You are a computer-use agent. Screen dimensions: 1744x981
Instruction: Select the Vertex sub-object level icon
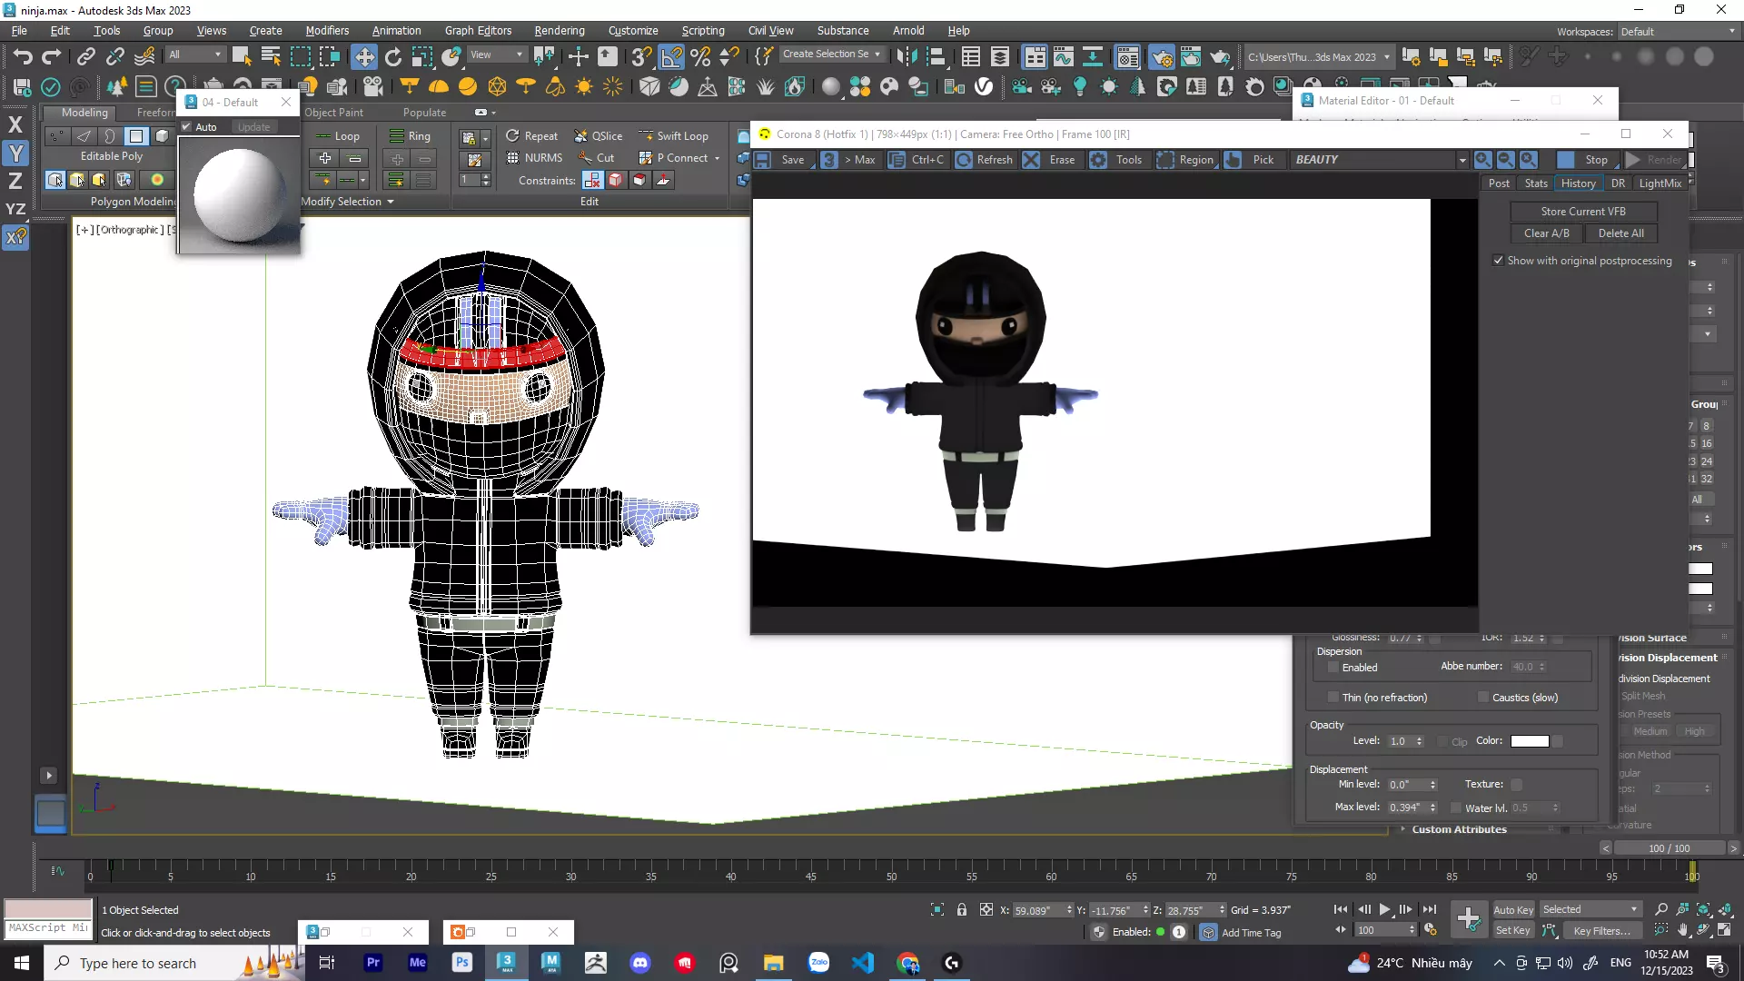click(x=56, y=136)
